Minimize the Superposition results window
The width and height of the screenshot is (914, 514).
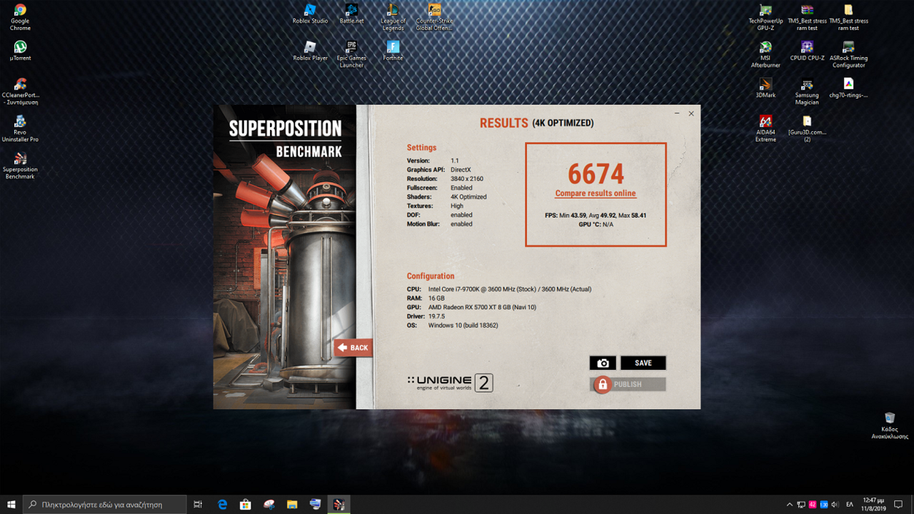677,114
